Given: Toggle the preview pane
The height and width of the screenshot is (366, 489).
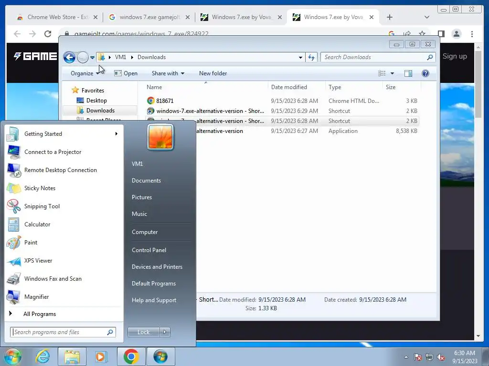Looking at the screenshot, I should coord(408,73).
